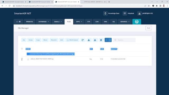169x95 pixels.
Task: Expand the blue new item dropdown arrow
Action: [x=110, y=40]
